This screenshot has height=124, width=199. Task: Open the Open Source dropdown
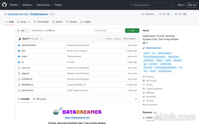click(44, 5)
